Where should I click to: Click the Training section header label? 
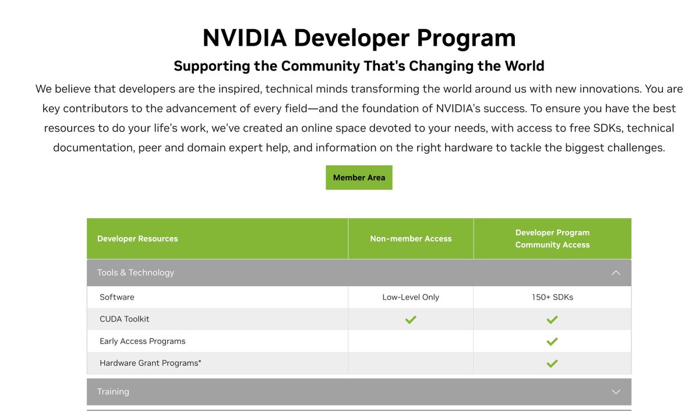coord(113,392)
